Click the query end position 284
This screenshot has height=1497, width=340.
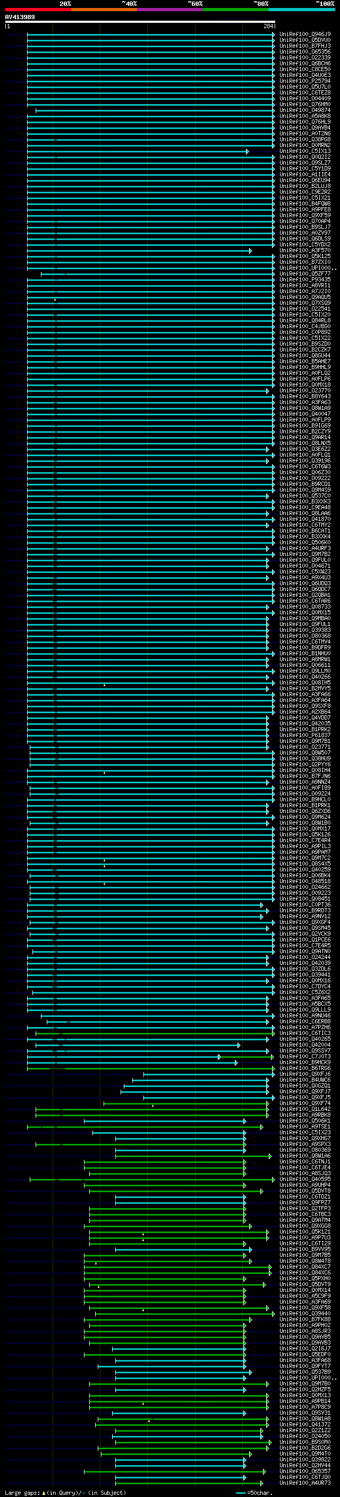point(268,26)
